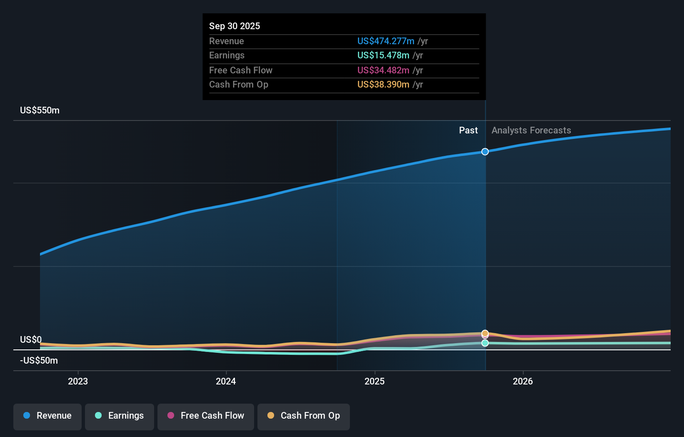Click the US$38.390m Cash From Op value link

click(382, 84)
